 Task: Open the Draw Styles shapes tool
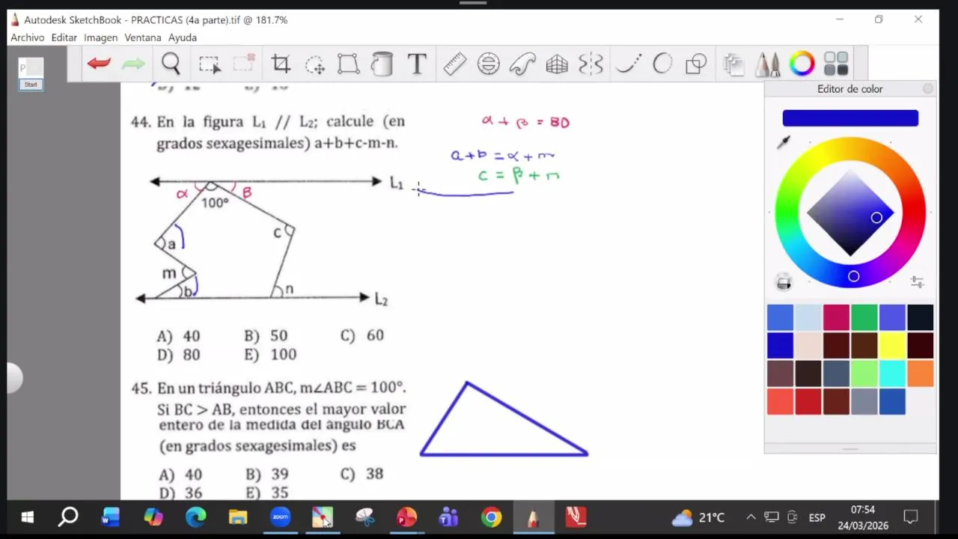click(x=696, y=64)
